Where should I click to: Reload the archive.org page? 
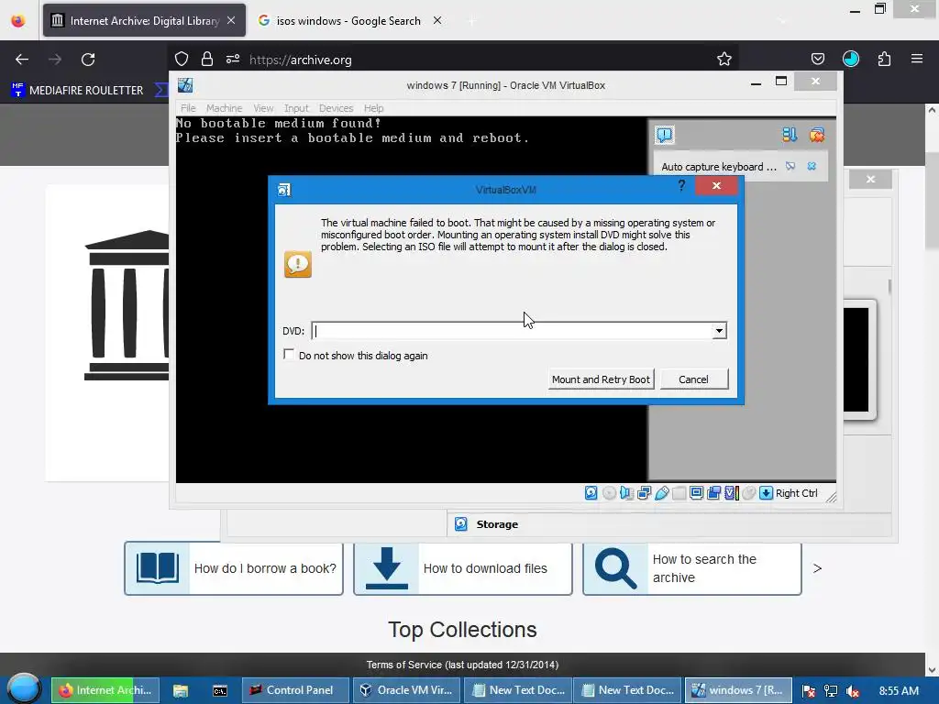[88, 59]
